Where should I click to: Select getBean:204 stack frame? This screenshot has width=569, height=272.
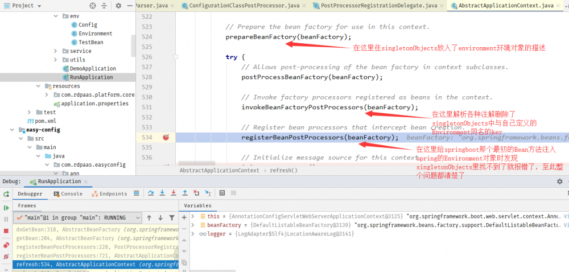[x=96, y=238]
